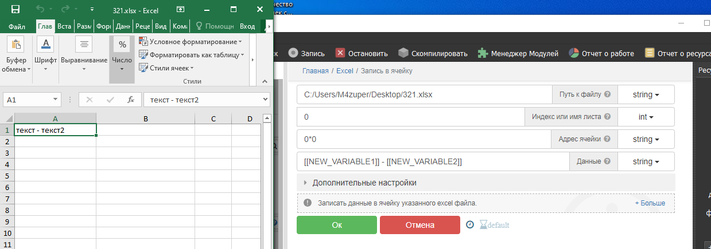Click the Save icon in Excel's quick access toolbar
The height and width of the screenshot is (249, 711).
(15, 9)
